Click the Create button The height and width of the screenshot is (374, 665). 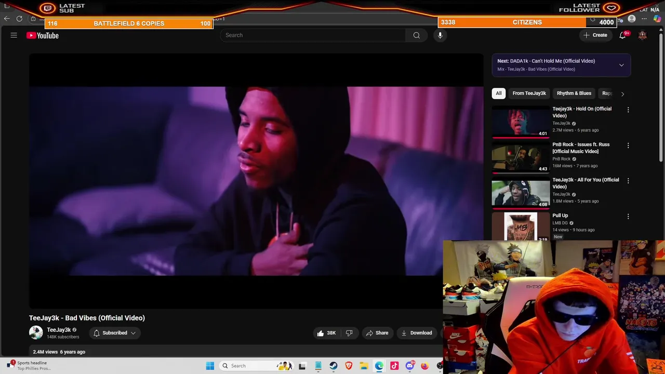click(595, 35)
